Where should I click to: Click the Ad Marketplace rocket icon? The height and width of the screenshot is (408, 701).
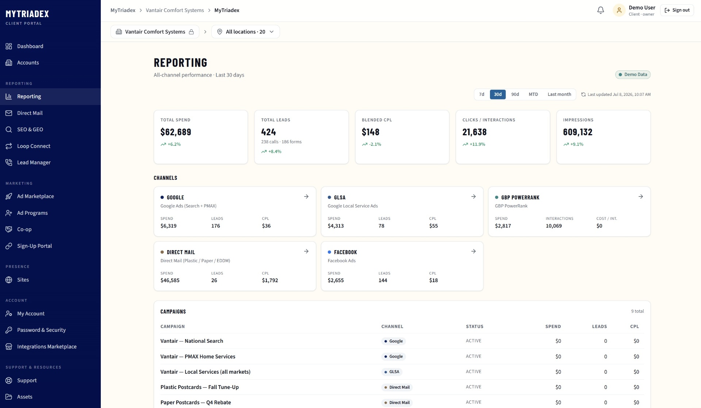[9, 197]
